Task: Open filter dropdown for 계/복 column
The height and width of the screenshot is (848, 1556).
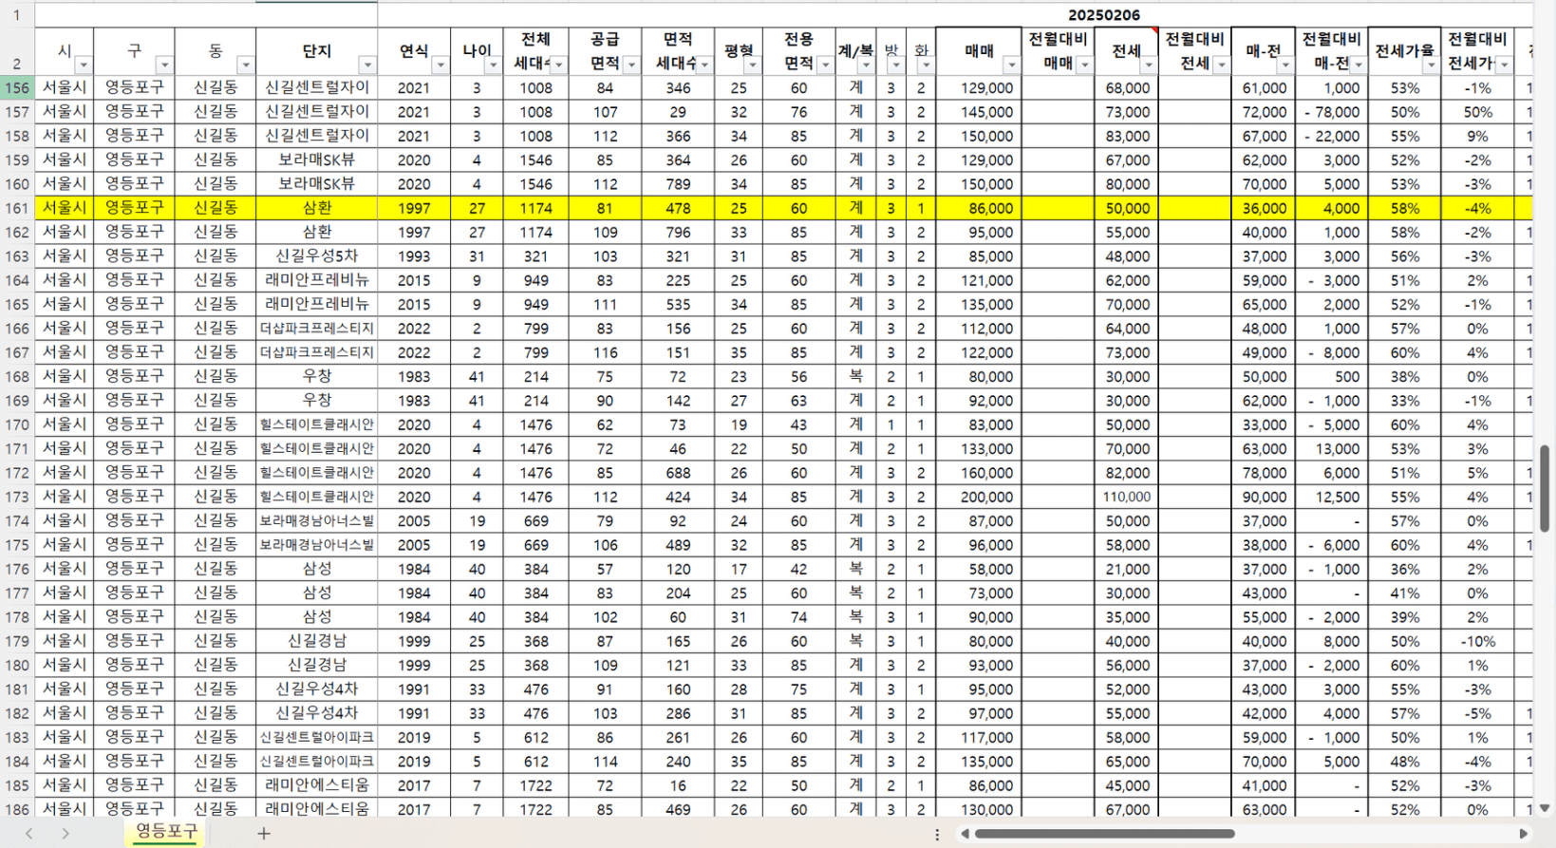Action: click(x=865, y=65)
